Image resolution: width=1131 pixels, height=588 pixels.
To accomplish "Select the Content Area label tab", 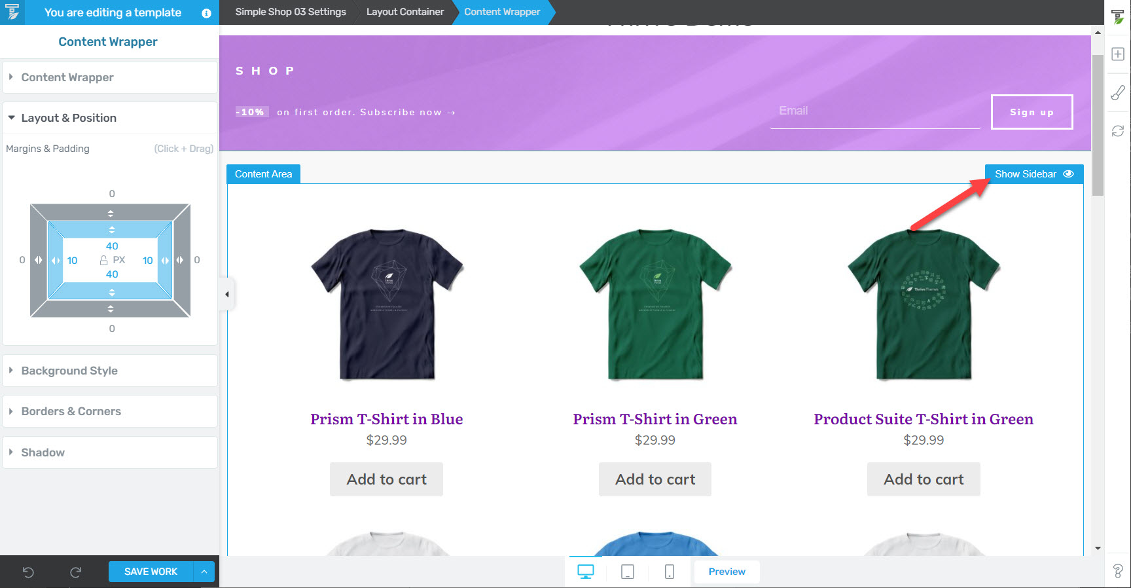I will [263, 174].
